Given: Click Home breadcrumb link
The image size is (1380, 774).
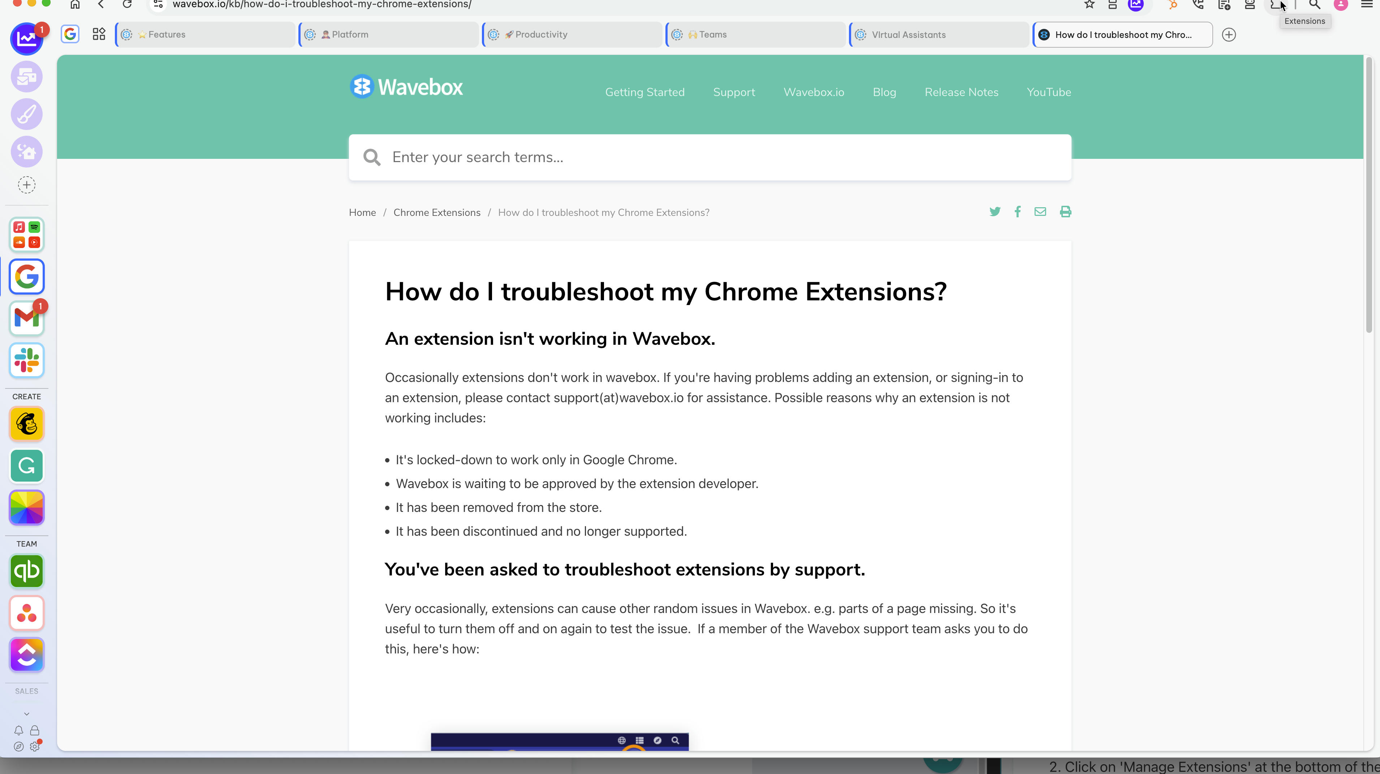Looking at the screenshot, I should click(362, 213).
